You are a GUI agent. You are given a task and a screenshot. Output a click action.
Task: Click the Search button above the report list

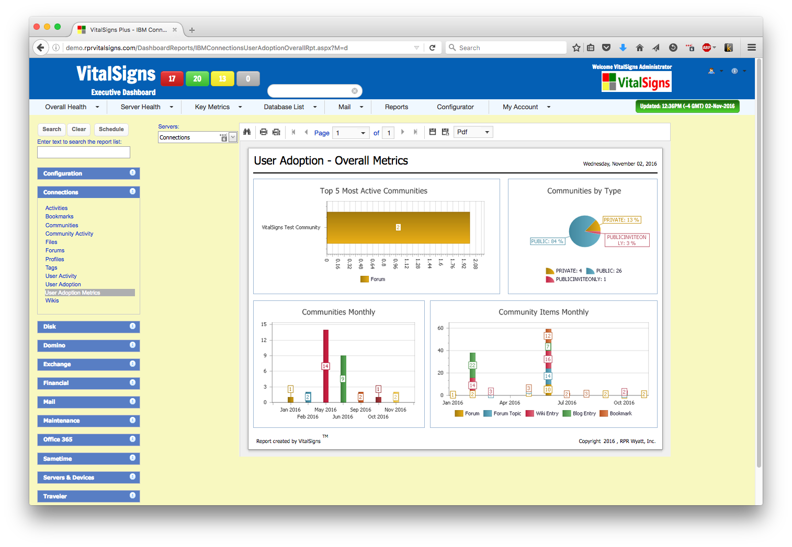(x=52, y=129)
